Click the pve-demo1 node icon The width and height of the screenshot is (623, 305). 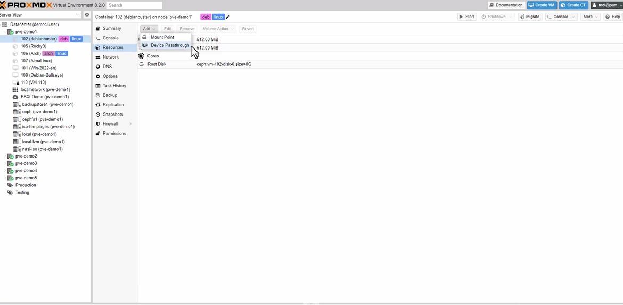pos(11,32)
